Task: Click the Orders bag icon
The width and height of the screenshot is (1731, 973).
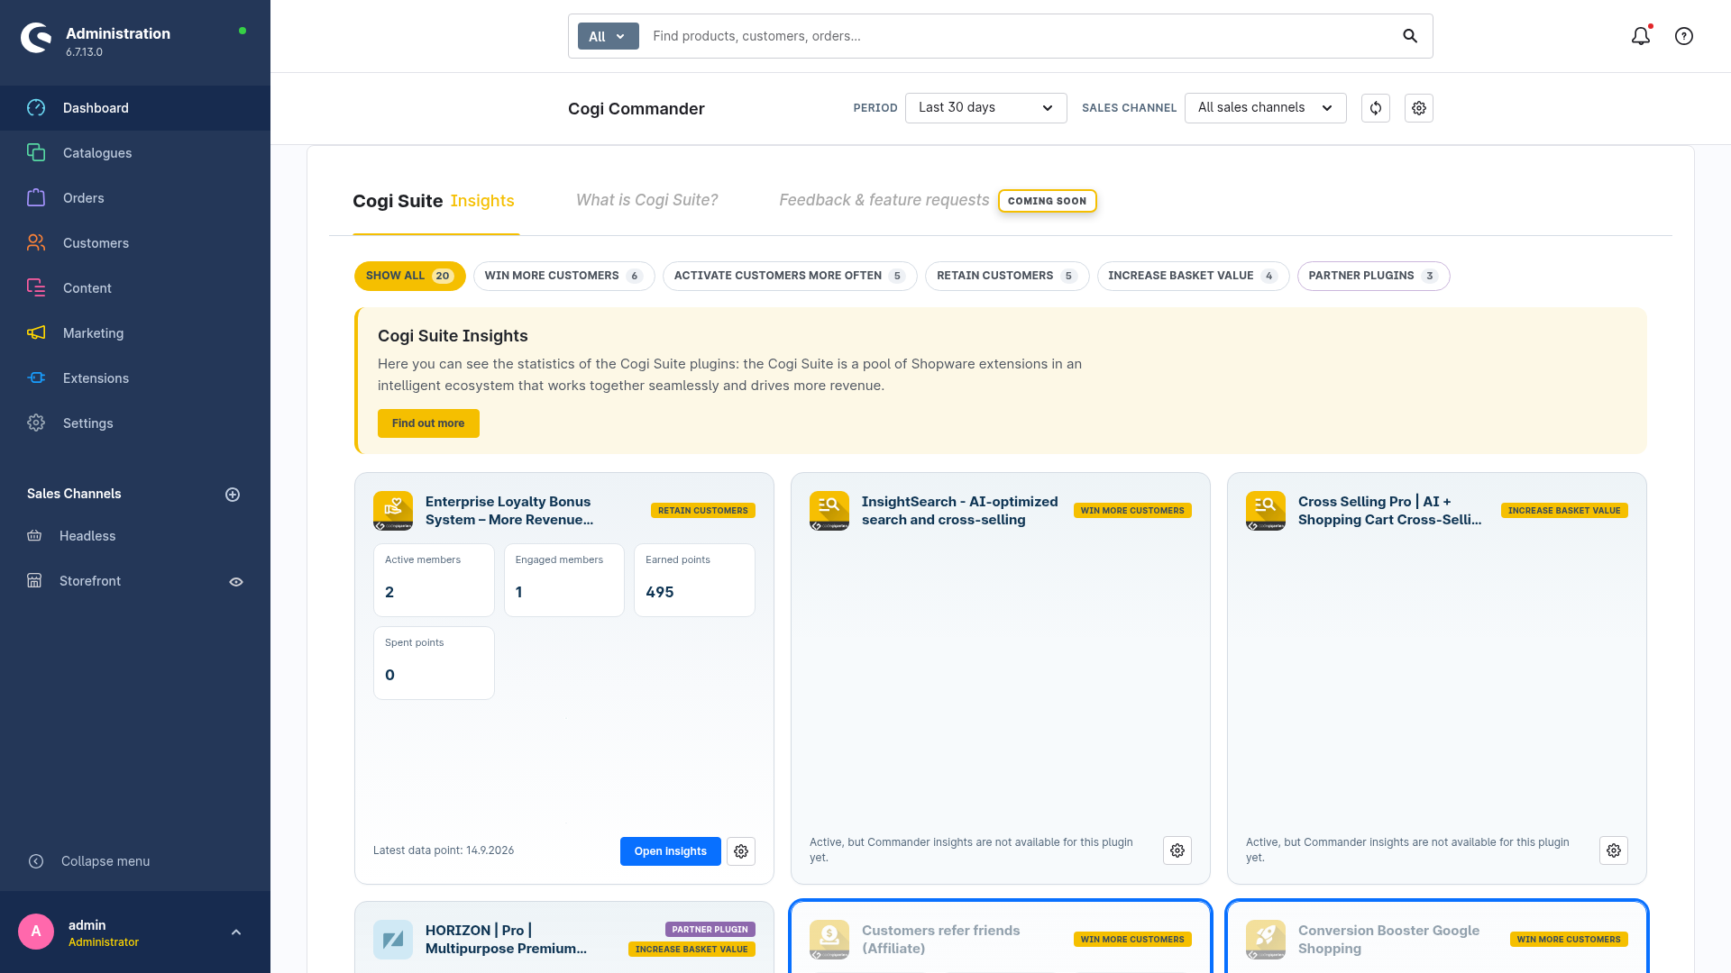Action: (x=36, y=198)
